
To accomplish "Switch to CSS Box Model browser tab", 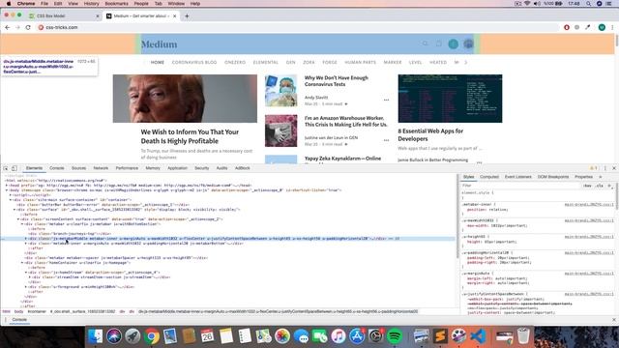I will (x=65, y=16).
